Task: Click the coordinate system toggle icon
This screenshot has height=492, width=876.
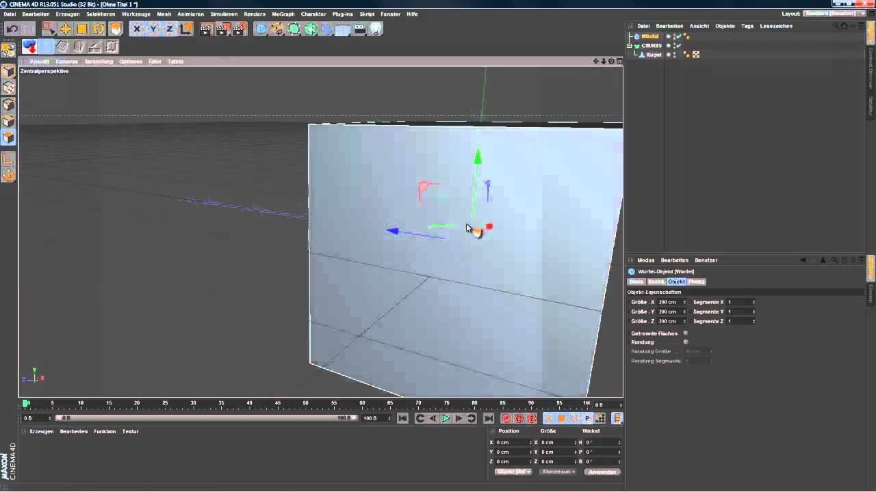Action: pos(186,29)
